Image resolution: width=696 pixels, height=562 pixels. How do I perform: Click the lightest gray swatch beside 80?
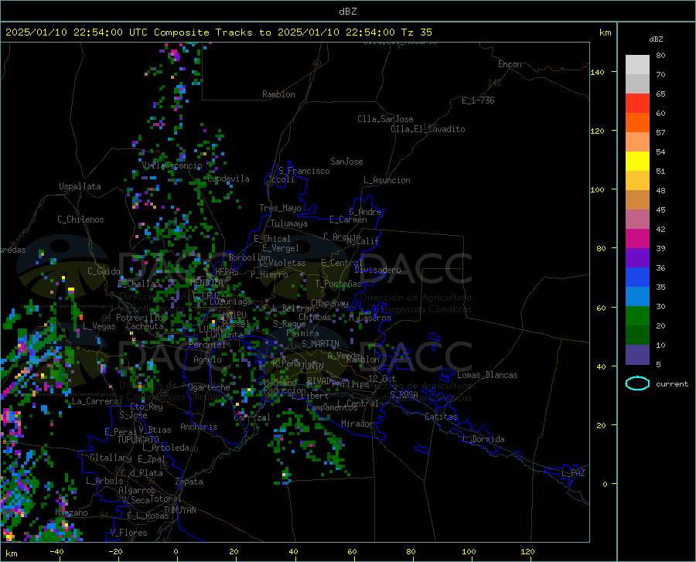[x=637, y=65]
